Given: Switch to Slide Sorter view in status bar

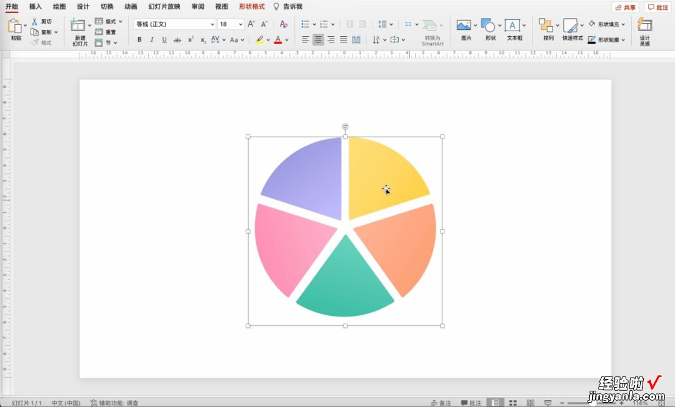Looking at the screenshot, I should [x=512, y=403].
